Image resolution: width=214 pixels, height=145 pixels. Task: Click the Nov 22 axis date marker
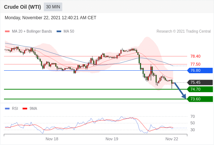tap(172, 139)
